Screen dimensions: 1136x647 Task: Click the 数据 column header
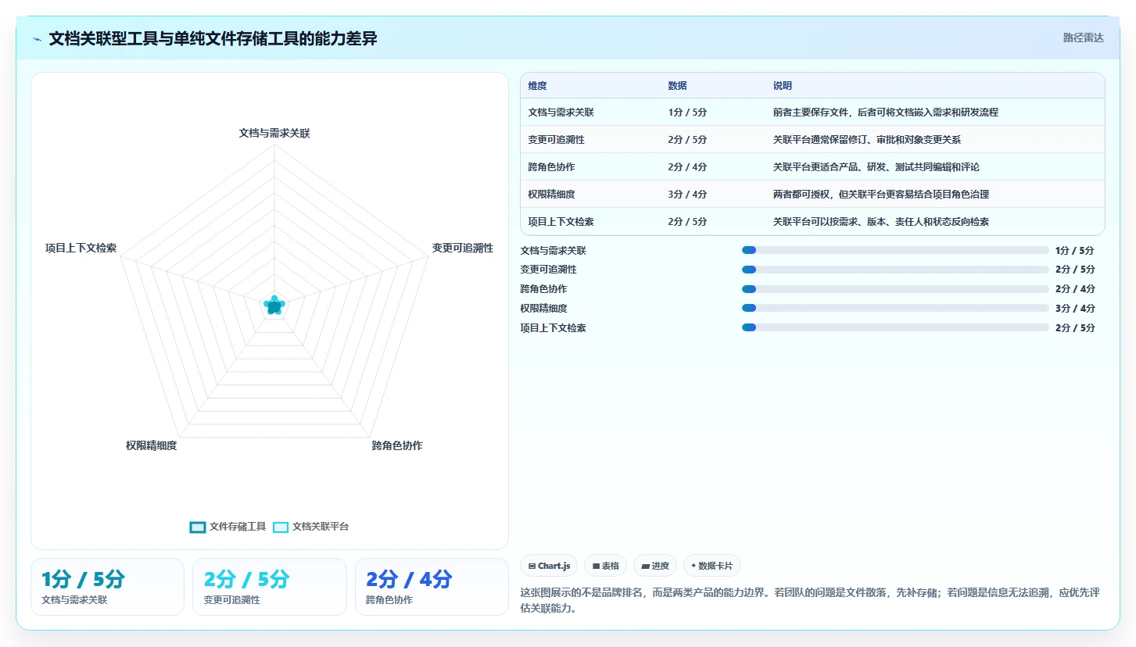[x=677, y=86]
